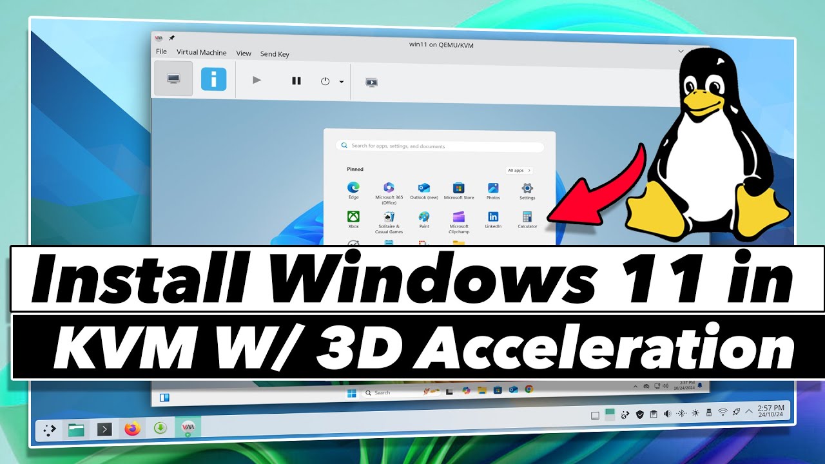Click the Run virtual machine play button
Screen dimensions: 825x464
point(257,81)
